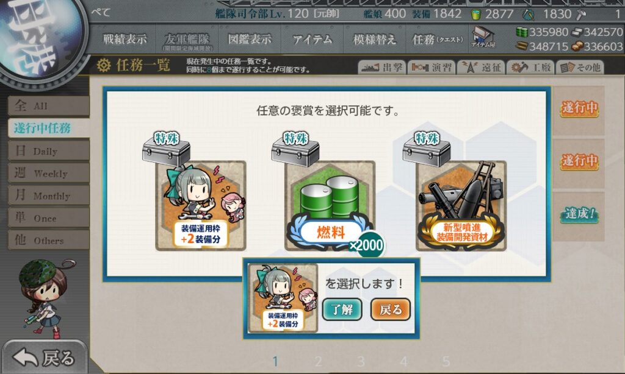Choose the 燃料 x2000 fuel reward
This screenshot has width=625, height=374.
[x=330, y=205]
